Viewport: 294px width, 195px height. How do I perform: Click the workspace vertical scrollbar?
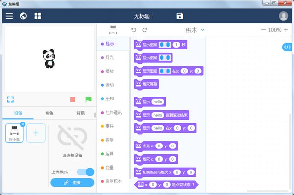coord(290,151)
